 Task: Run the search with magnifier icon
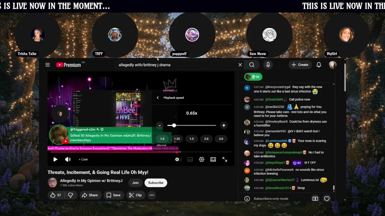click(252, 65)
